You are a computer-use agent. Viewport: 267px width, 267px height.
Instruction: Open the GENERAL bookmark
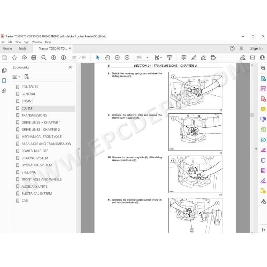[x=29, y=94]
